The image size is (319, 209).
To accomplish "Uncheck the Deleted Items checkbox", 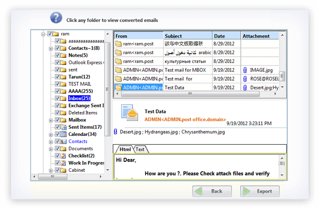I will coord(57,113).
